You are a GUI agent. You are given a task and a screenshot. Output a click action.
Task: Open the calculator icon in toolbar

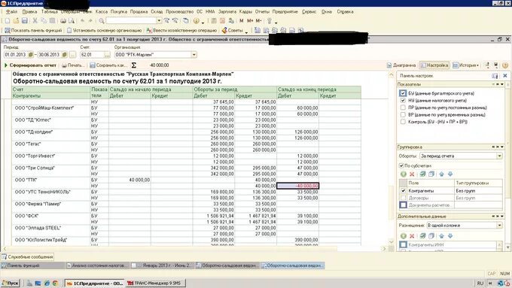tap(214, 21)
